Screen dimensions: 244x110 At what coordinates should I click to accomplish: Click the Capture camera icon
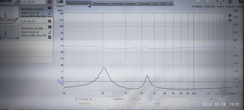(x=60, y=2)
